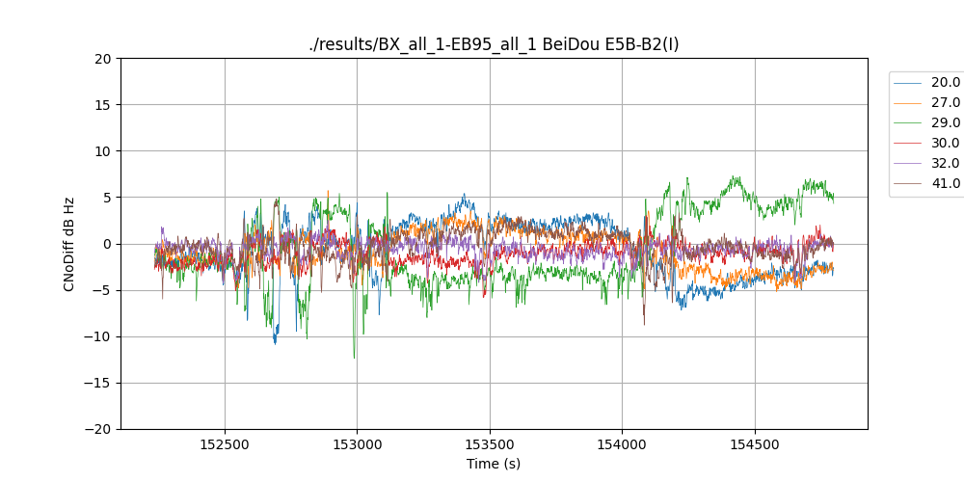Click the 154500 x-axis tick label
The image size is (964, 482).
(x=754, y=444)
